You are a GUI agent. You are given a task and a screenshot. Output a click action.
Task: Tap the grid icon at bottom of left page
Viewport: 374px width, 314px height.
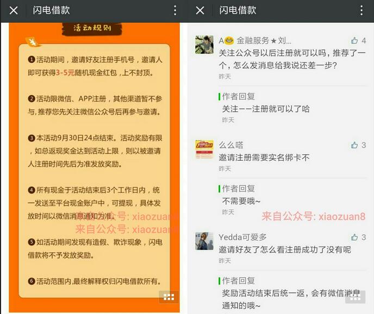[x=169, y=297]
